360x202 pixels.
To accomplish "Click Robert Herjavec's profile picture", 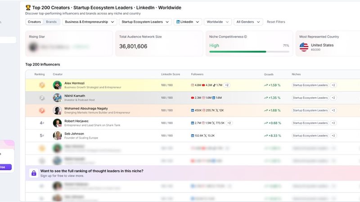I will (57, 123).
